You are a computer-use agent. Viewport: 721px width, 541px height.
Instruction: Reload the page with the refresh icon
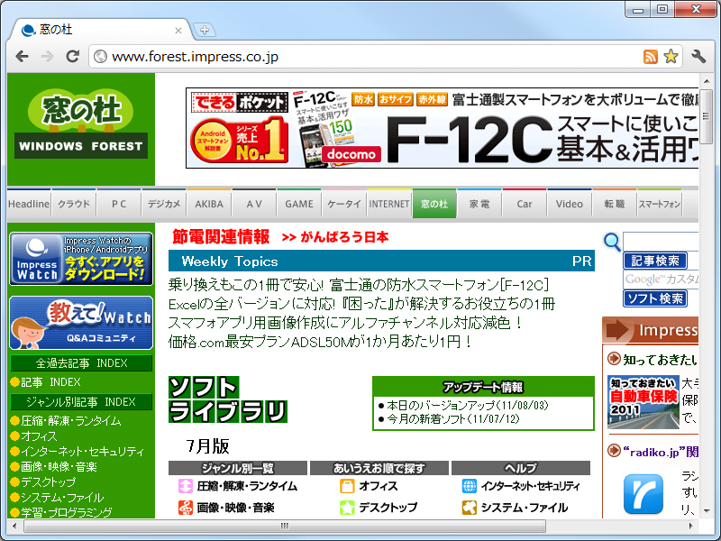pyautogui.click(x=74, y=56)
